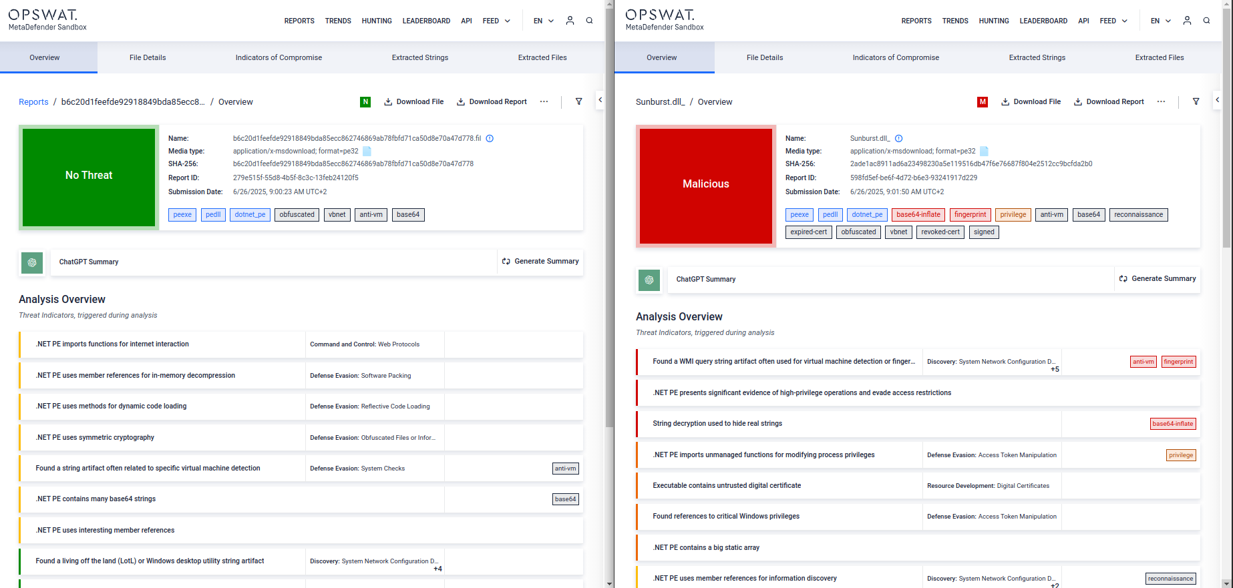Click 'Executable contains untrusted digital certificate' row

coord(918,486)
